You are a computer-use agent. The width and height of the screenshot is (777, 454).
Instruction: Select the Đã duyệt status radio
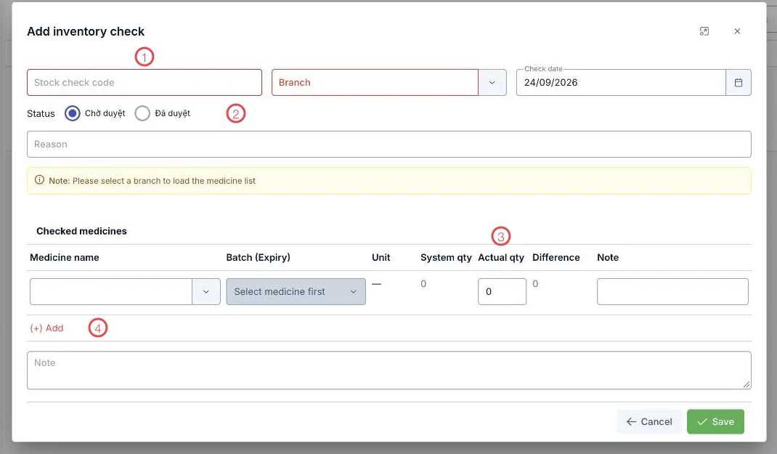coord(142,113)
